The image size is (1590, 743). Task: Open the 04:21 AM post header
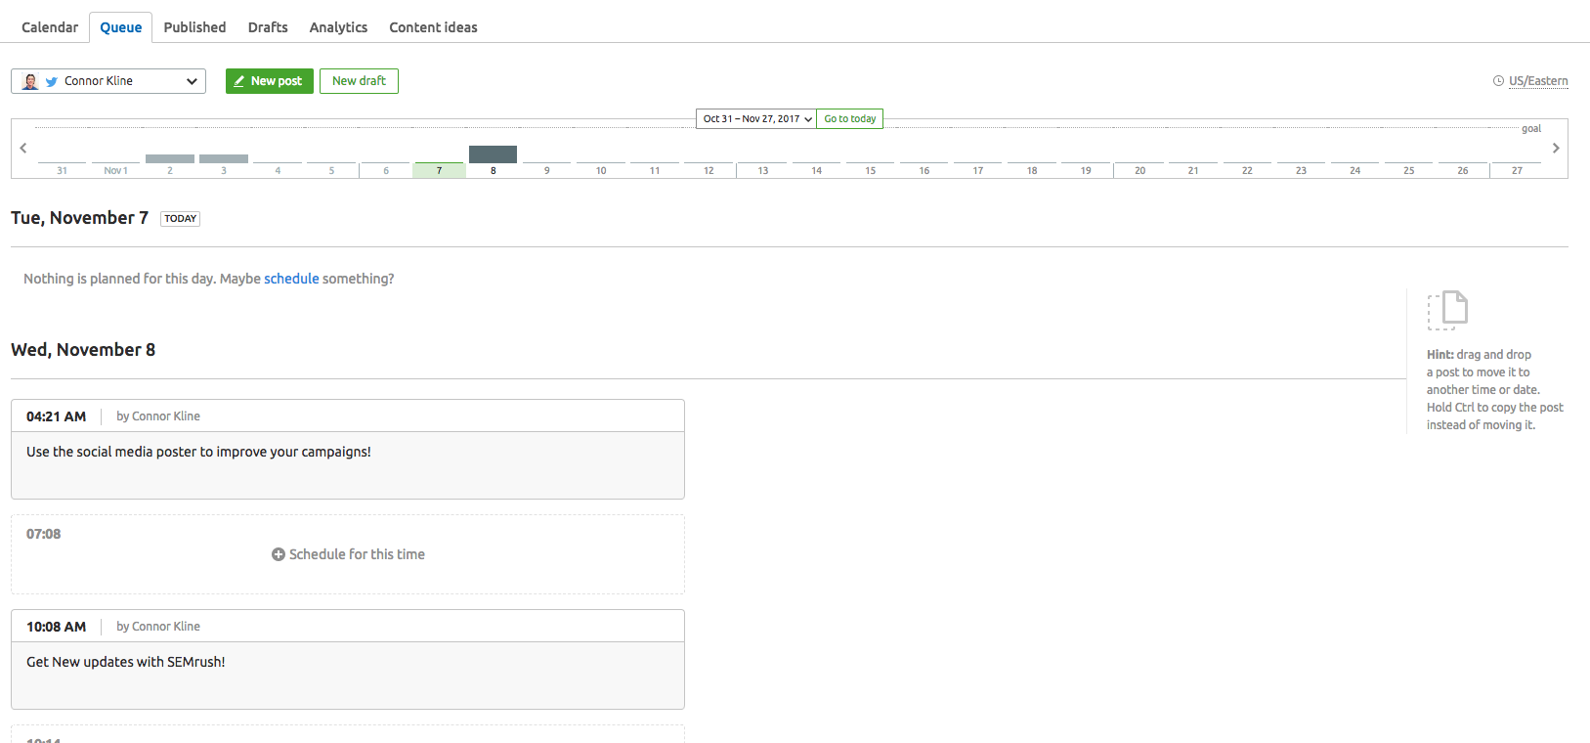348,416
